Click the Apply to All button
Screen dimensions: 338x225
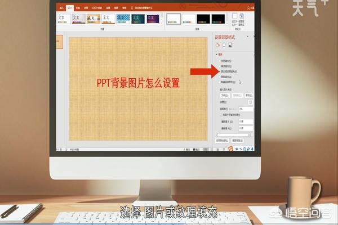pyautogui.click(x=221, y=139)
